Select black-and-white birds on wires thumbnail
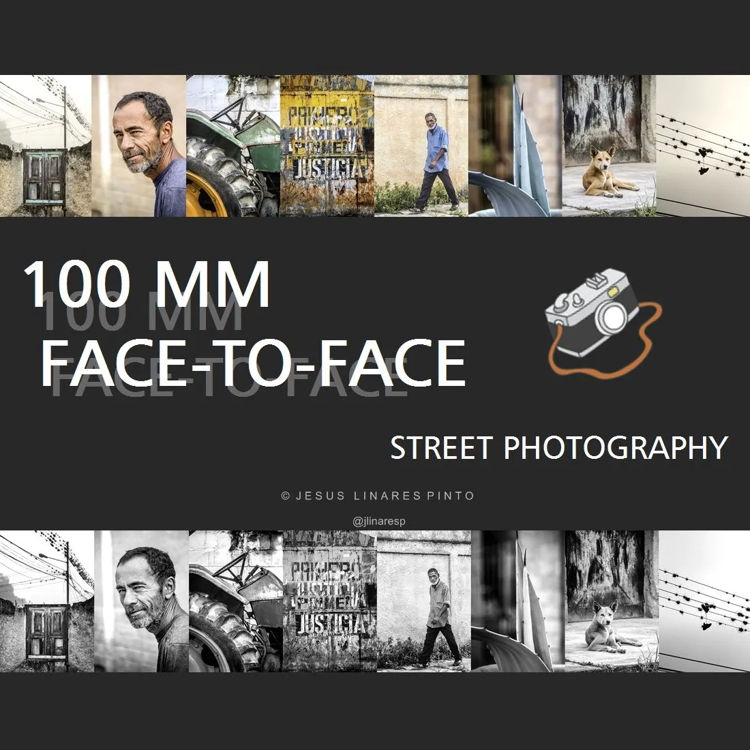 (704, 601)
